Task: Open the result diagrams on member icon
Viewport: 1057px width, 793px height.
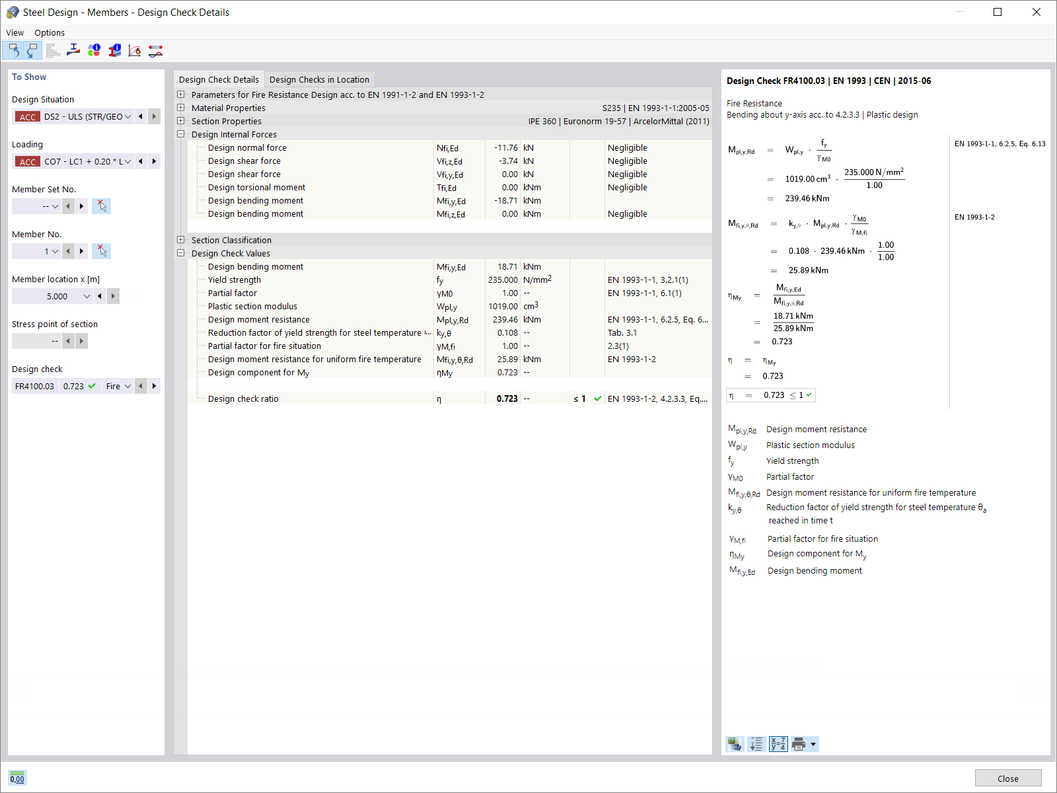Action: pos(53,50)
